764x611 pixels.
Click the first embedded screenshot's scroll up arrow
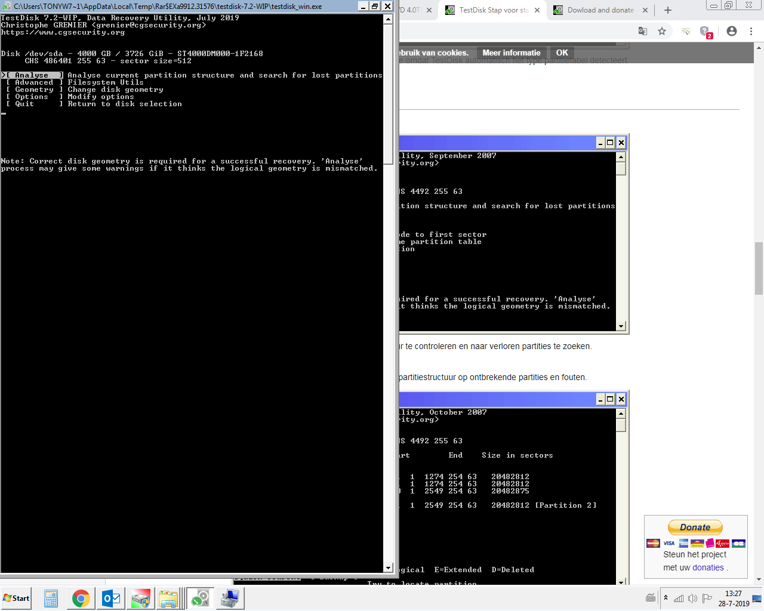[621, 157]
